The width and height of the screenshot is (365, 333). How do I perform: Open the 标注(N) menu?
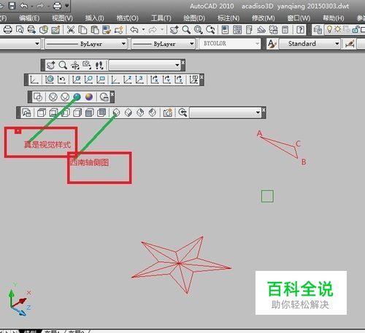click(228, 18)
